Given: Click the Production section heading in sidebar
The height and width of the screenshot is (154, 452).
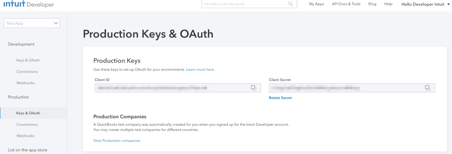Looking at the screenshot, I should 18,97.
